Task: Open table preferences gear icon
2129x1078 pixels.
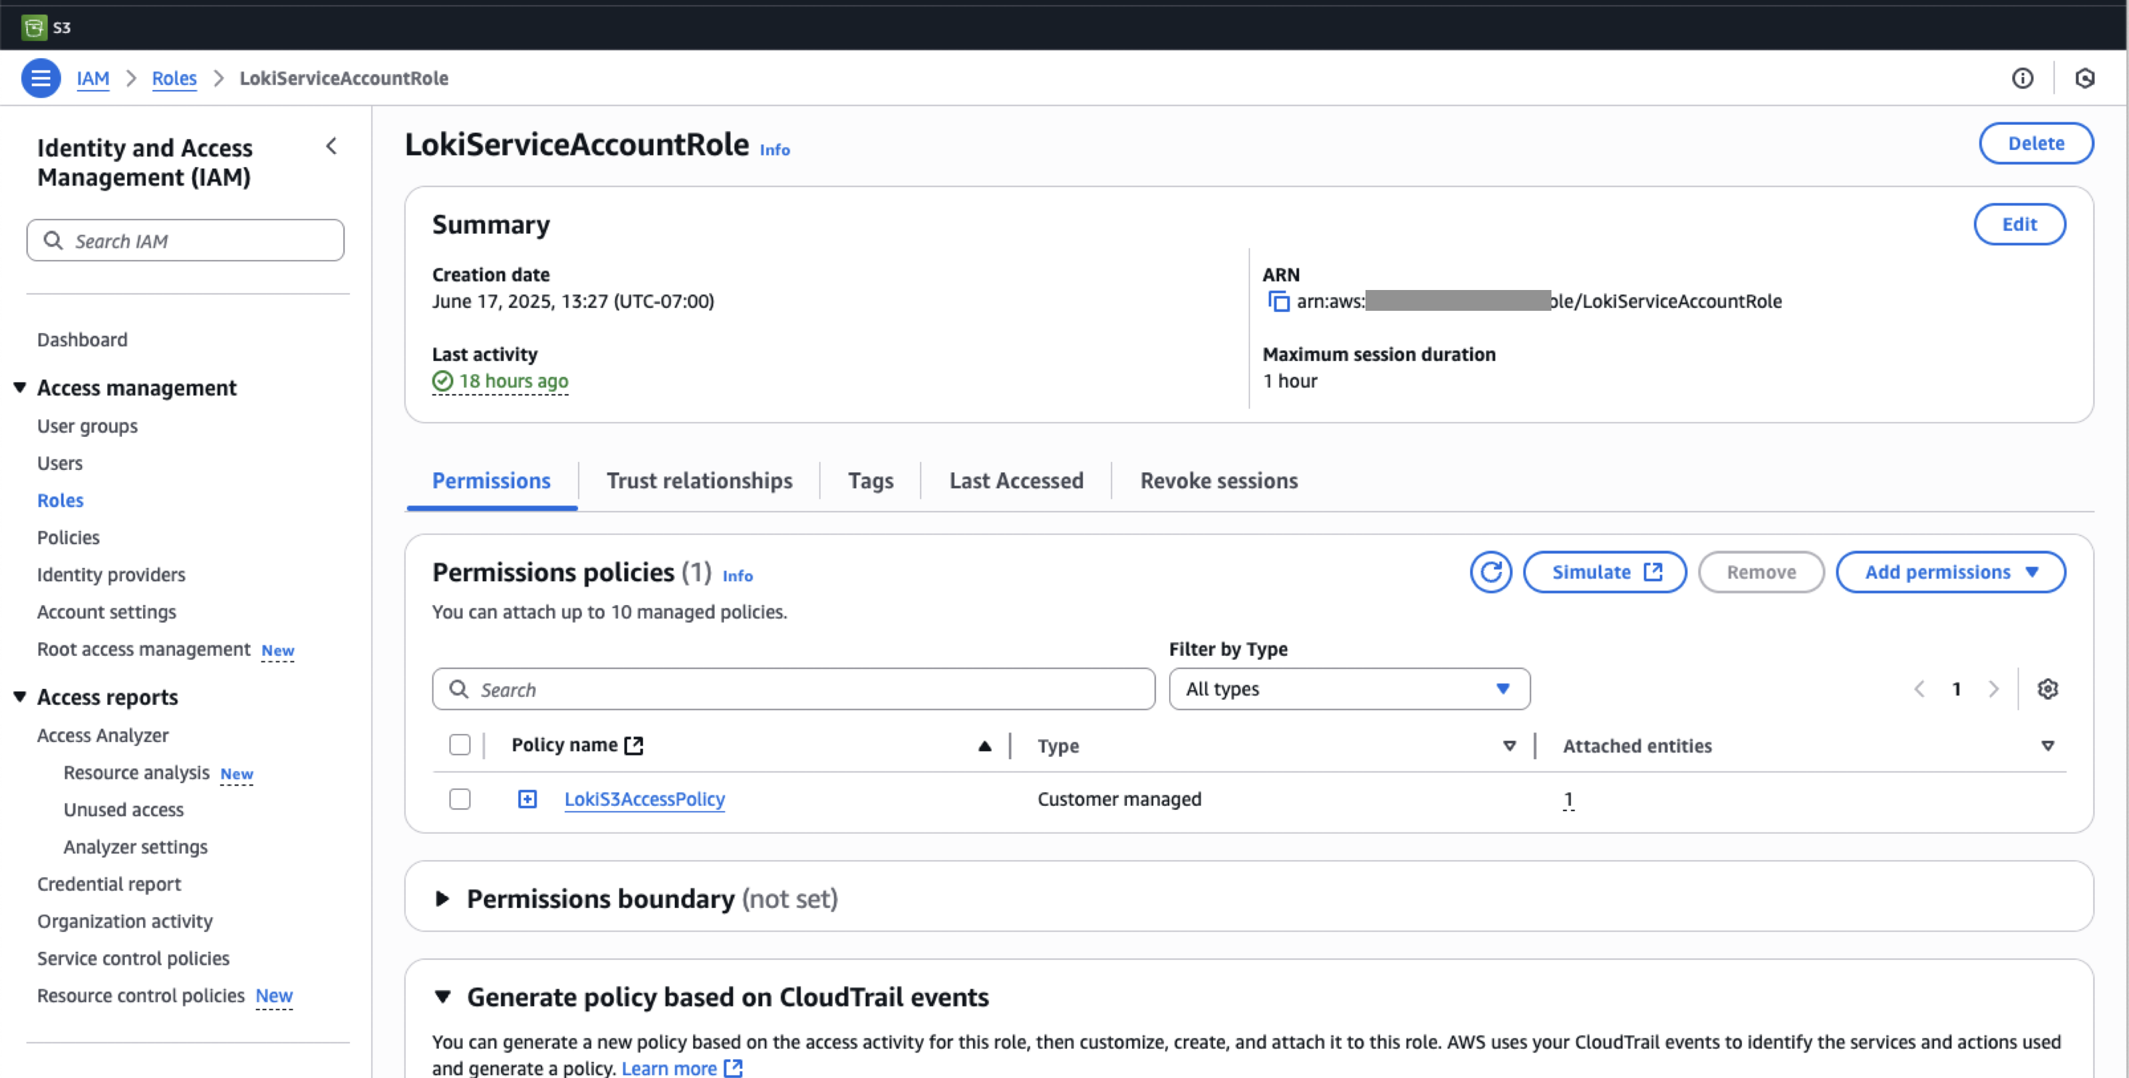Action: tap(2047, 689)
